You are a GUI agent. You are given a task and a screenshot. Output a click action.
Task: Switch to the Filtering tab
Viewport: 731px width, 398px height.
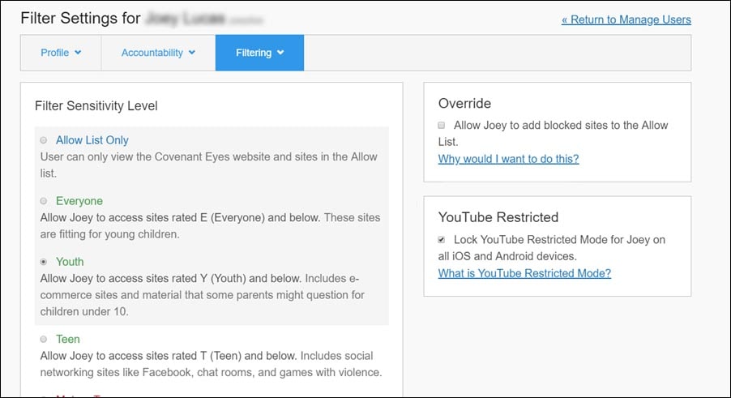pyautogui.click(x=254, y=53)
